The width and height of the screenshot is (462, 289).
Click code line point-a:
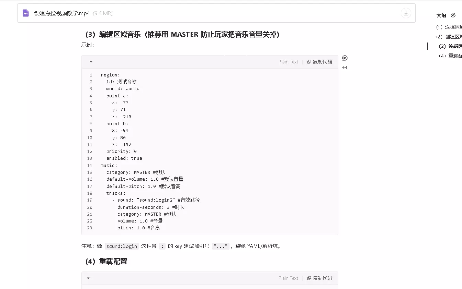(x=117, y=96)
